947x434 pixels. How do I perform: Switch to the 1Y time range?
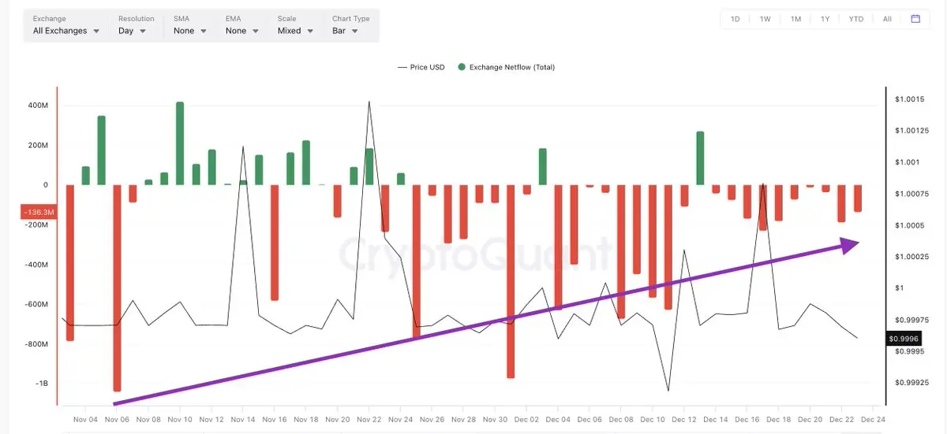point(825,19)
